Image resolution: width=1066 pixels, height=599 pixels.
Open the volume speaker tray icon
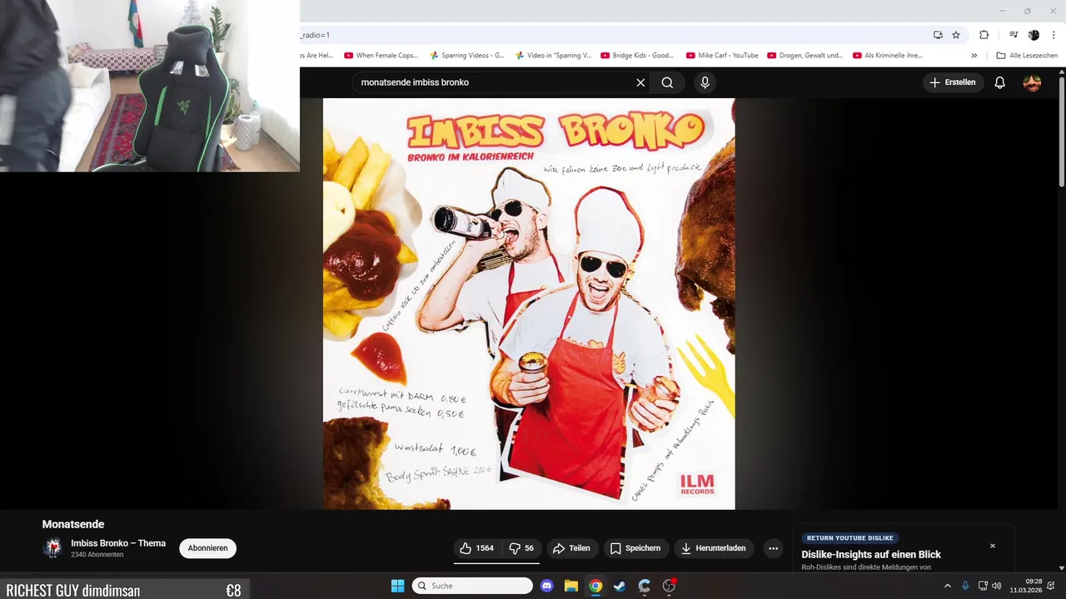[x=996, y=586]
